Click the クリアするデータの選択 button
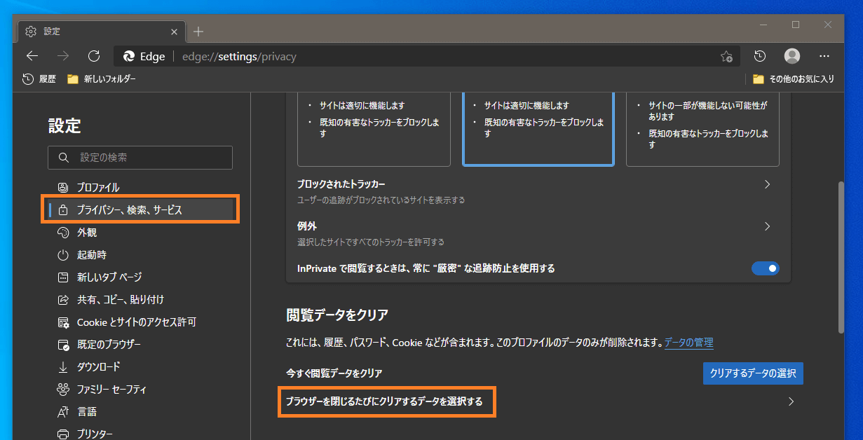This screenshot has height=440, width=863. point(753,373)
